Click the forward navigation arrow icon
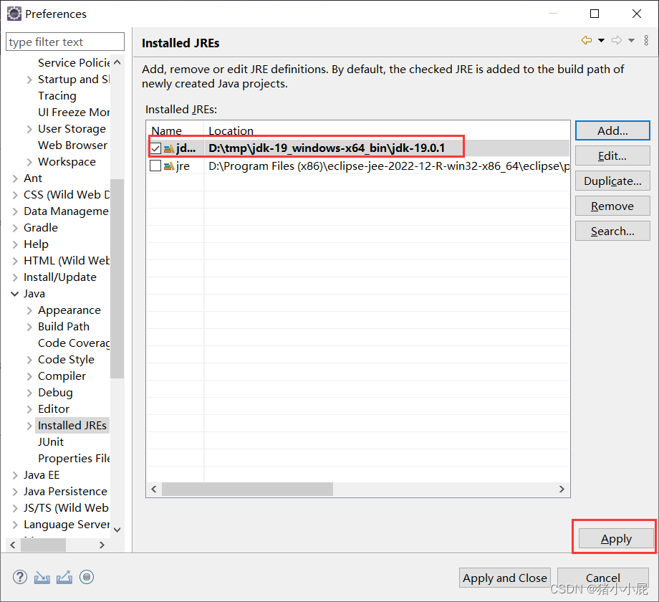 coord(617,40)
